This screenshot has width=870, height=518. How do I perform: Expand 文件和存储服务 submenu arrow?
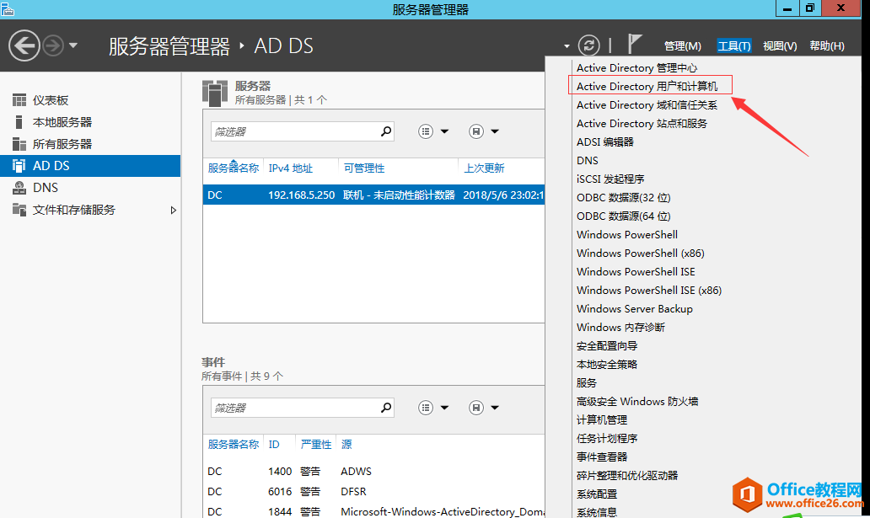(x=174, y=210)
